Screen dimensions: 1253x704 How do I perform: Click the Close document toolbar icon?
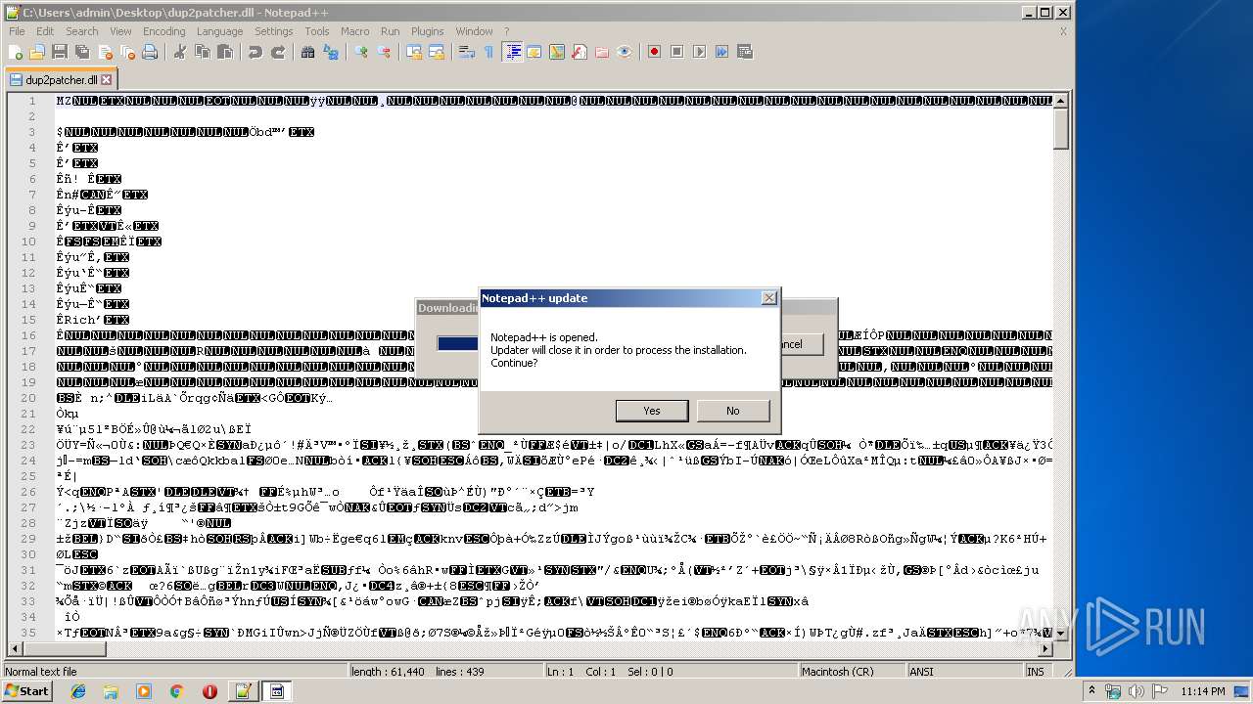click(105, 52)
